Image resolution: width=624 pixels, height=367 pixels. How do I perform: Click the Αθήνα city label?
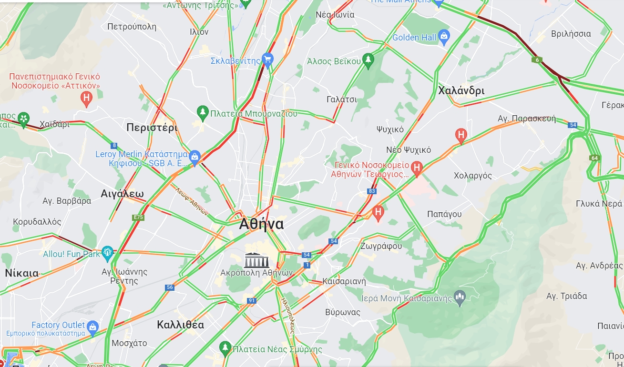pyautogui.click(x=261, y=224)
